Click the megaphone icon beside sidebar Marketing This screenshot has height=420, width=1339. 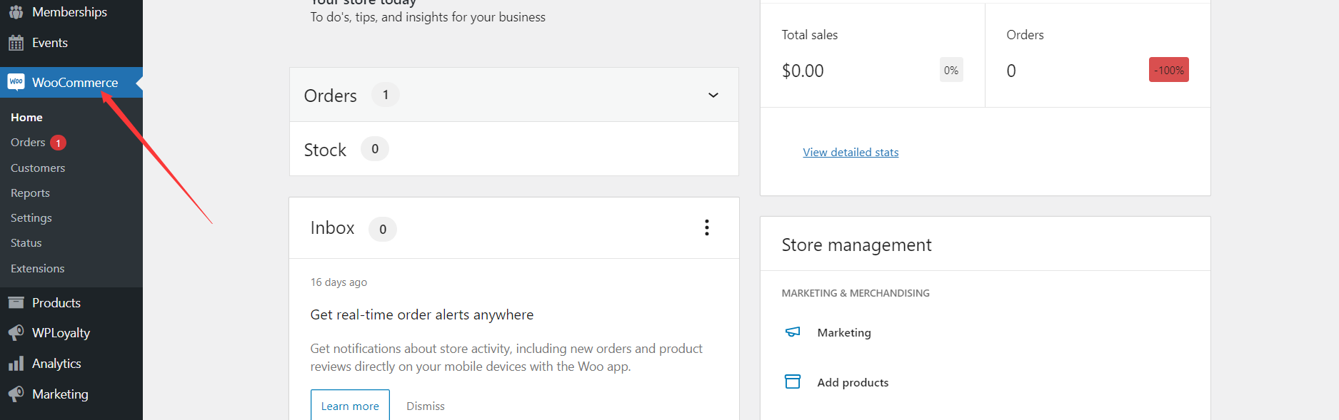point(16,394)
